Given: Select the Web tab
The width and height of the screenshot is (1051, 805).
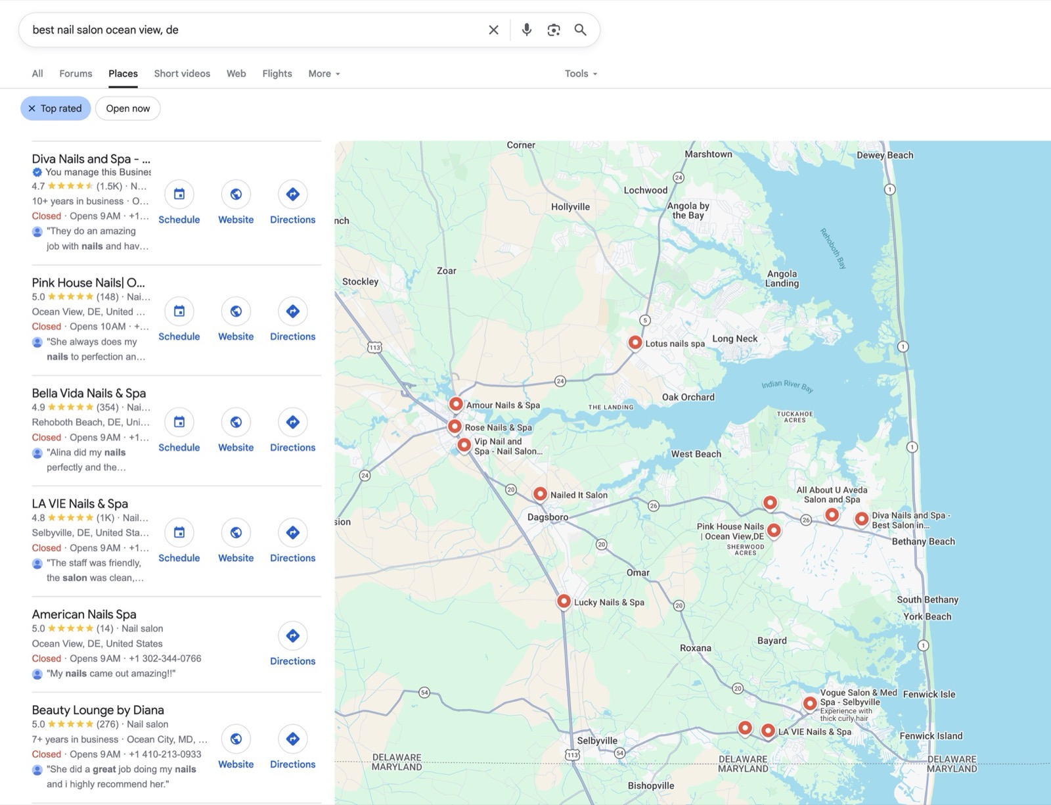Looking at the screenshot, I should [x=236, y=74].
